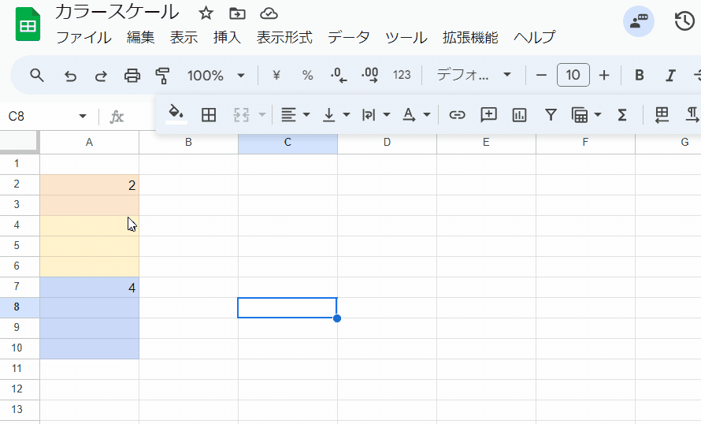701x424 pixels.
Task: Click the input tools table icon
Action: click(662, 115)
